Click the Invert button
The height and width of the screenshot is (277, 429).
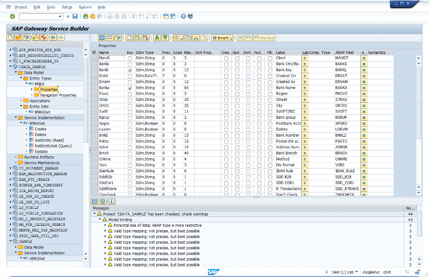[221, 38]
